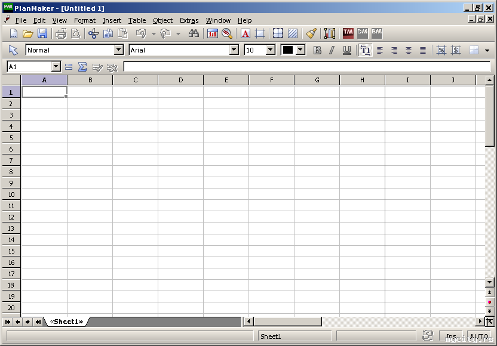The width and height of the screenshot is (497, 346).
Task: Create a new document with toolbar icon
Action: [x=14, y=33]
